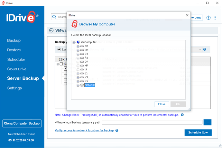Viewport: 222px width, 148px height.
Task: Expand the E:\ drive node
Action: point(78,54)
